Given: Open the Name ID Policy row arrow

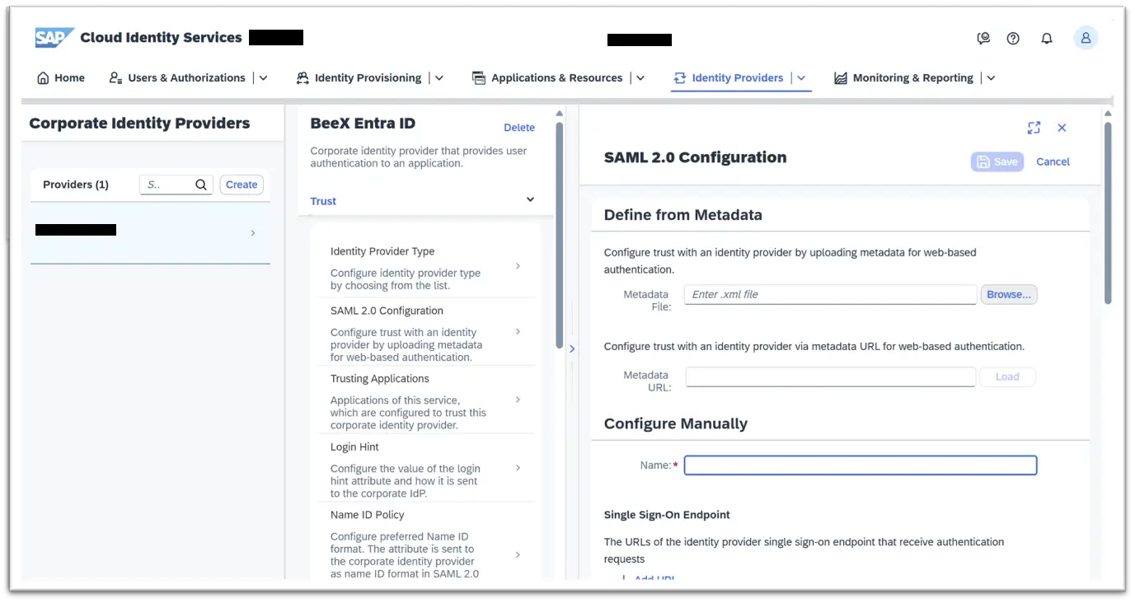Looking at the screenshot, I should [518, 554].
